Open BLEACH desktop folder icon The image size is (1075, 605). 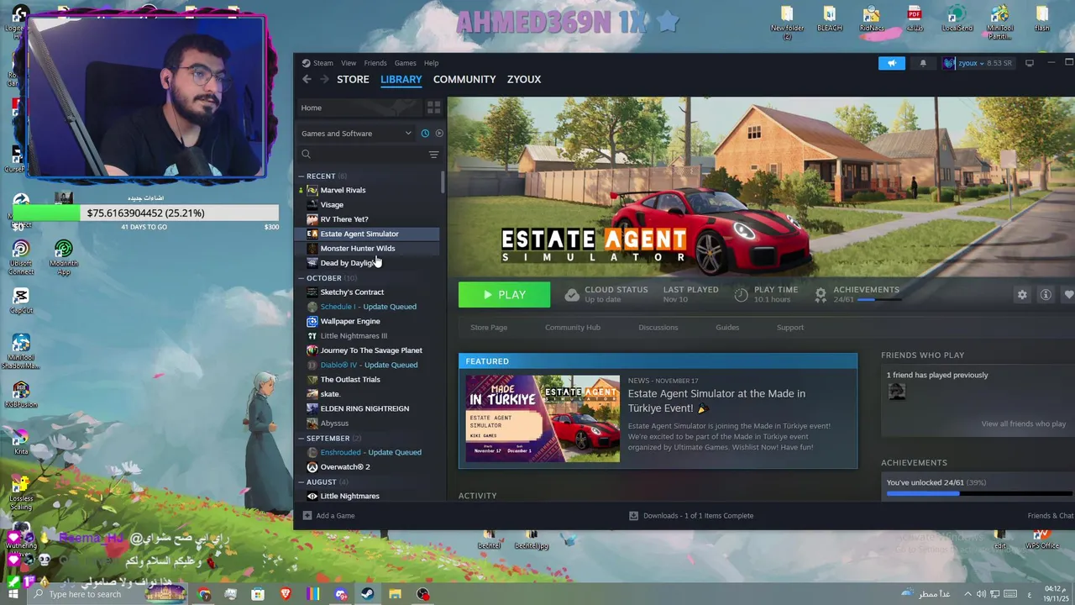tap(829, 19)
